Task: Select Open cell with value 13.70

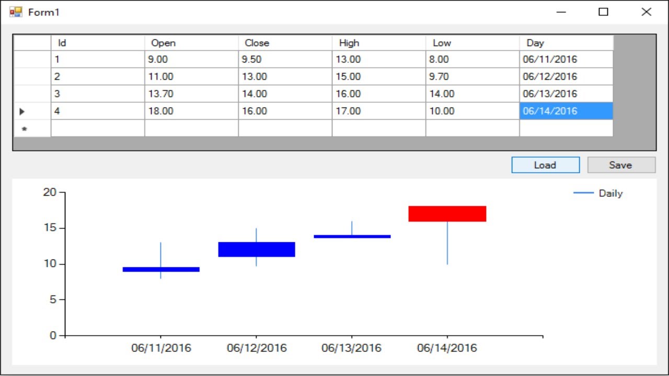Action: tap(191, 94)
